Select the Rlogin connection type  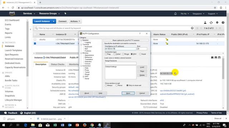(123, 54)
